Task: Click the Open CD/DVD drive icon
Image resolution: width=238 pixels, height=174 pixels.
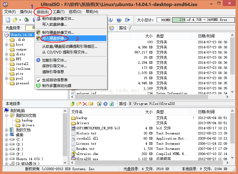Action: (27, 20)
